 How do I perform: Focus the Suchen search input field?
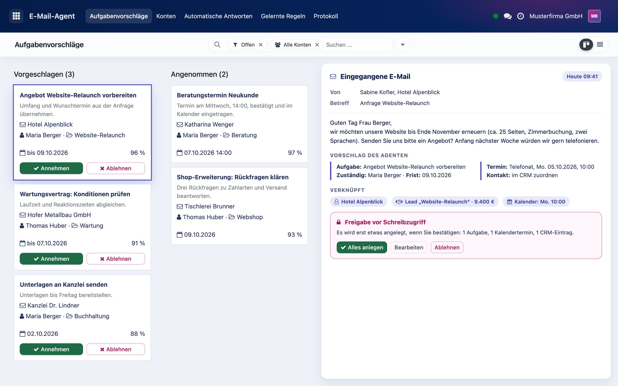(357, 45)
